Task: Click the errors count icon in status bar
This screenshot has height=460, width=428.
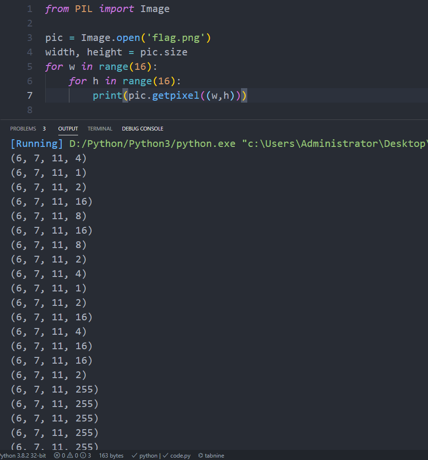Action: pos(57,455)
